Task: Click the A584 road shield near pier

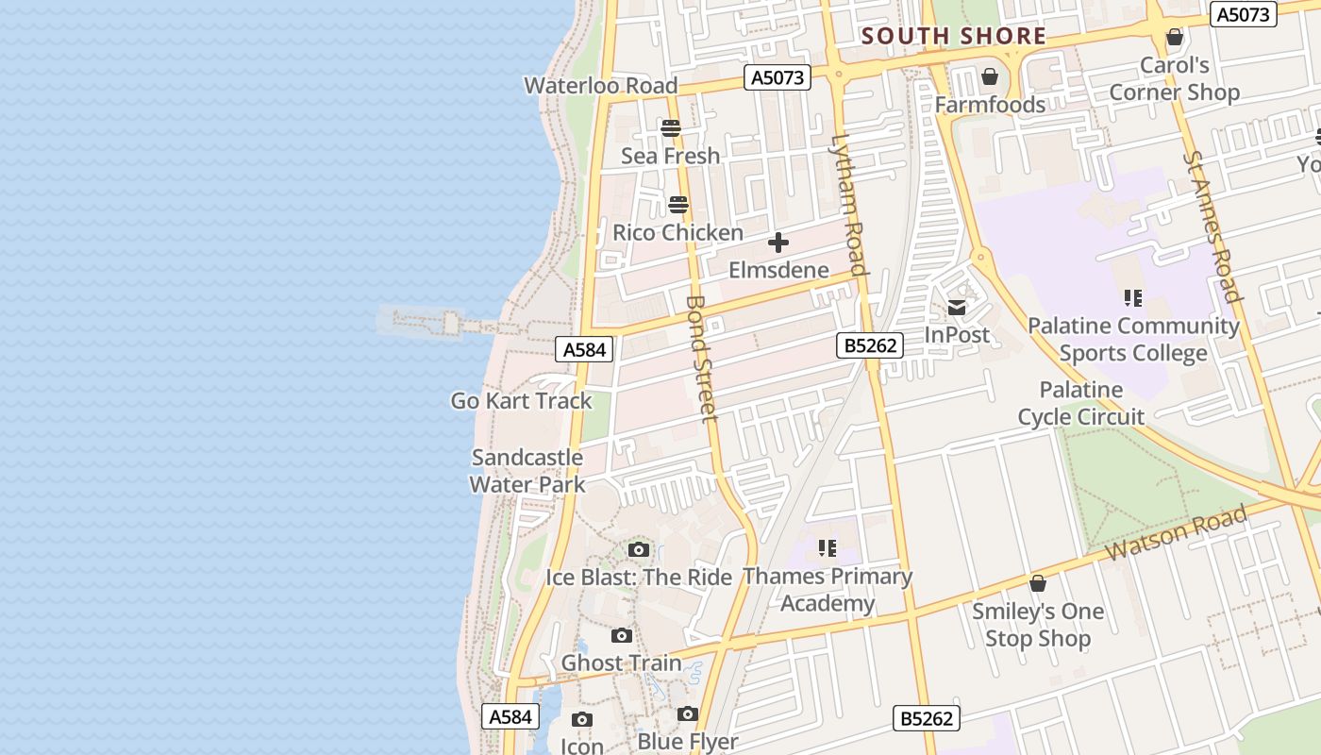Action: click(584, 349)
